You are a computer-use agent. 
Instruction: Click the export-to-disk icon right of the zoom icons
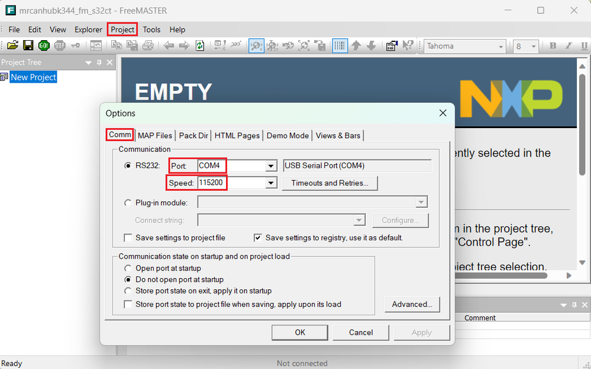(320, 45)
